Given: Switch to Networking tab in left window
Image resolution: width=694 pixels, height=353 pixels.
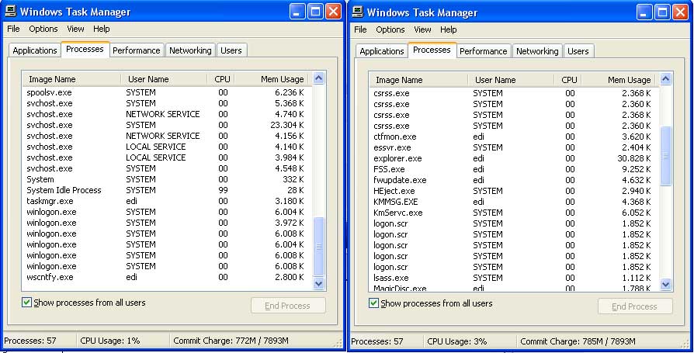Looking at the screenshot, I should (190, 50).
